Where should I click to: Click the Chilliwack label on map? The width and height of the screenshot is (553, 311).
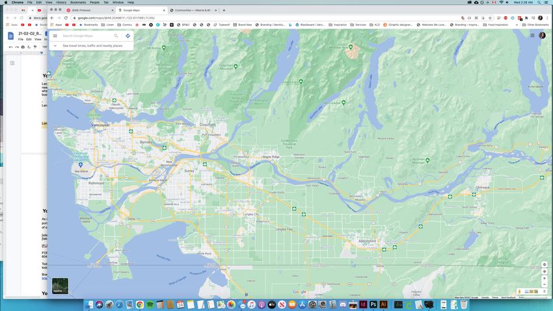483,187
